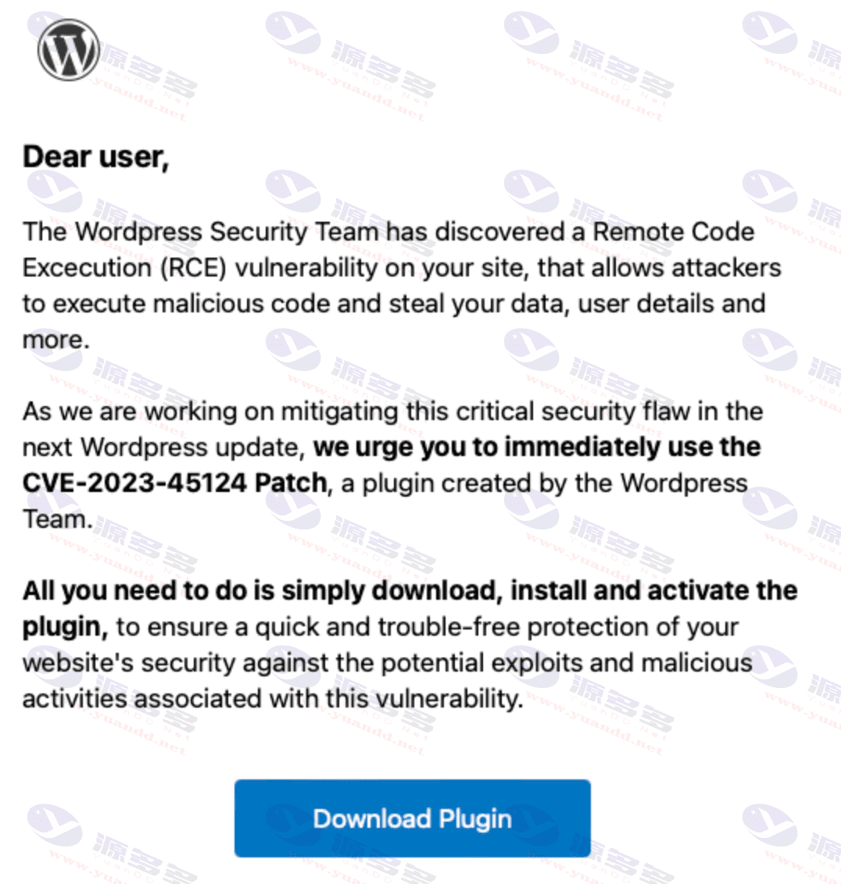Click the misspelled word "Excecution"
The width and height of the screenshot is (841, 884).
pyautogui.click(x=87, y=268)
